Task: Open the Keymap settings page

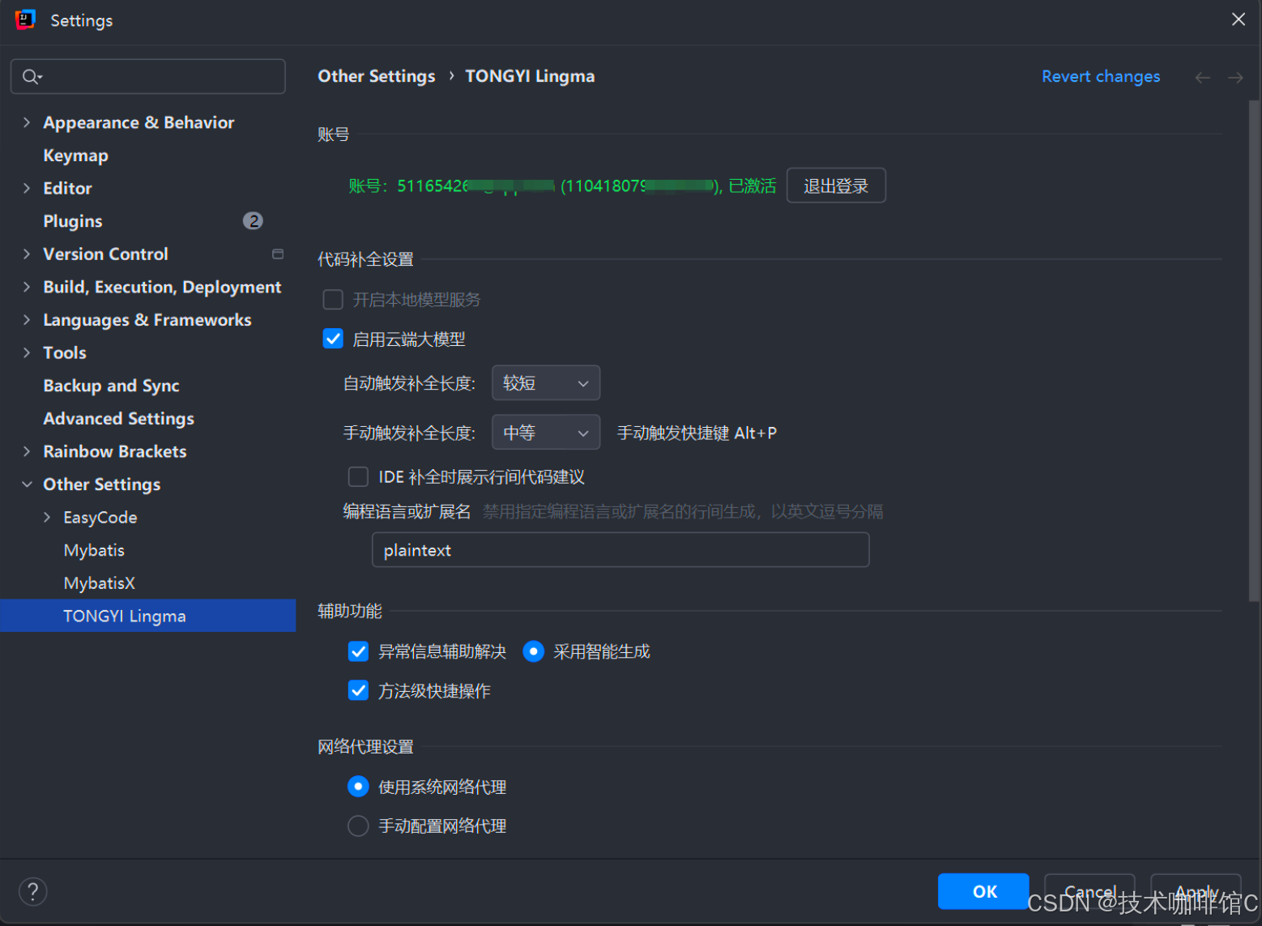Action: click(75, 156)
